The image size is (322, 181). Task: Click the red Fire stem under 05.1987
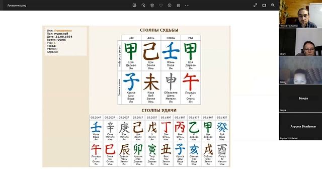point(180,127)
